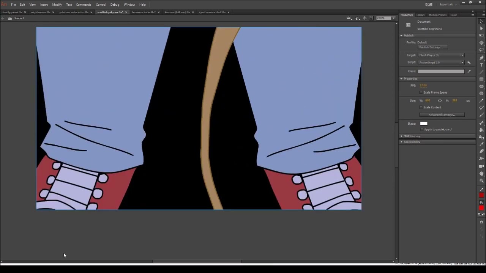This screenshot has width=486, height=273.
Task: Click the sync settings icon
Action: (x=429, y=4)
